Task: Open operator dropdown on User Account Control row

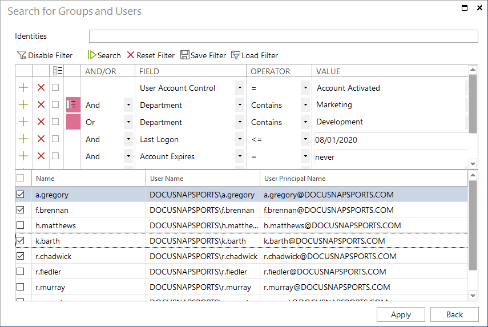Action: (x=305, y=88)
